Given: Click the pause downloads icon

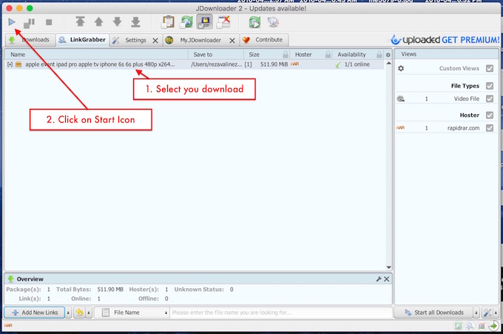Looking at the screenshot, I should coord(30,22).
